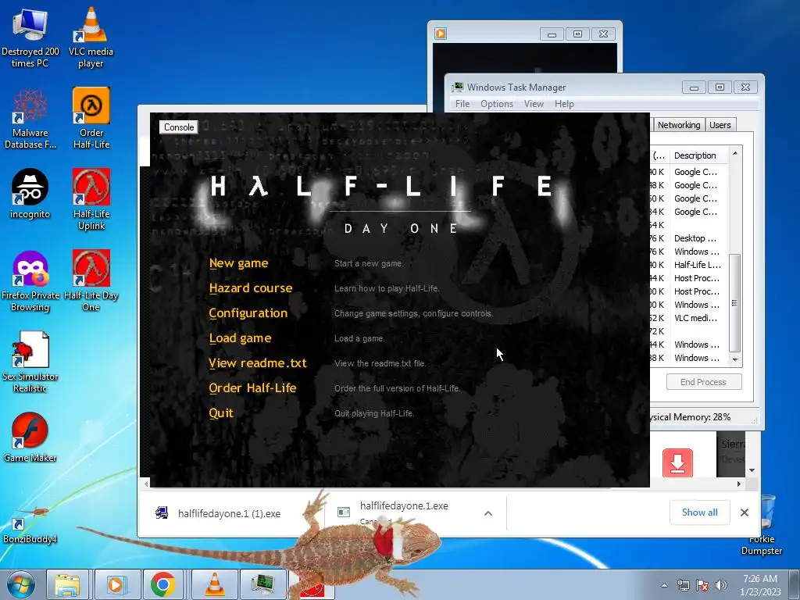Screen dimensions: 800x600
Task: Click red download icon in Chrome page
Action: tap(677, 462)
